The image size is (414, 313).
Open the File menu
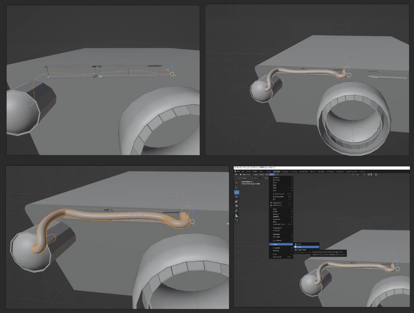pos(239,171)
